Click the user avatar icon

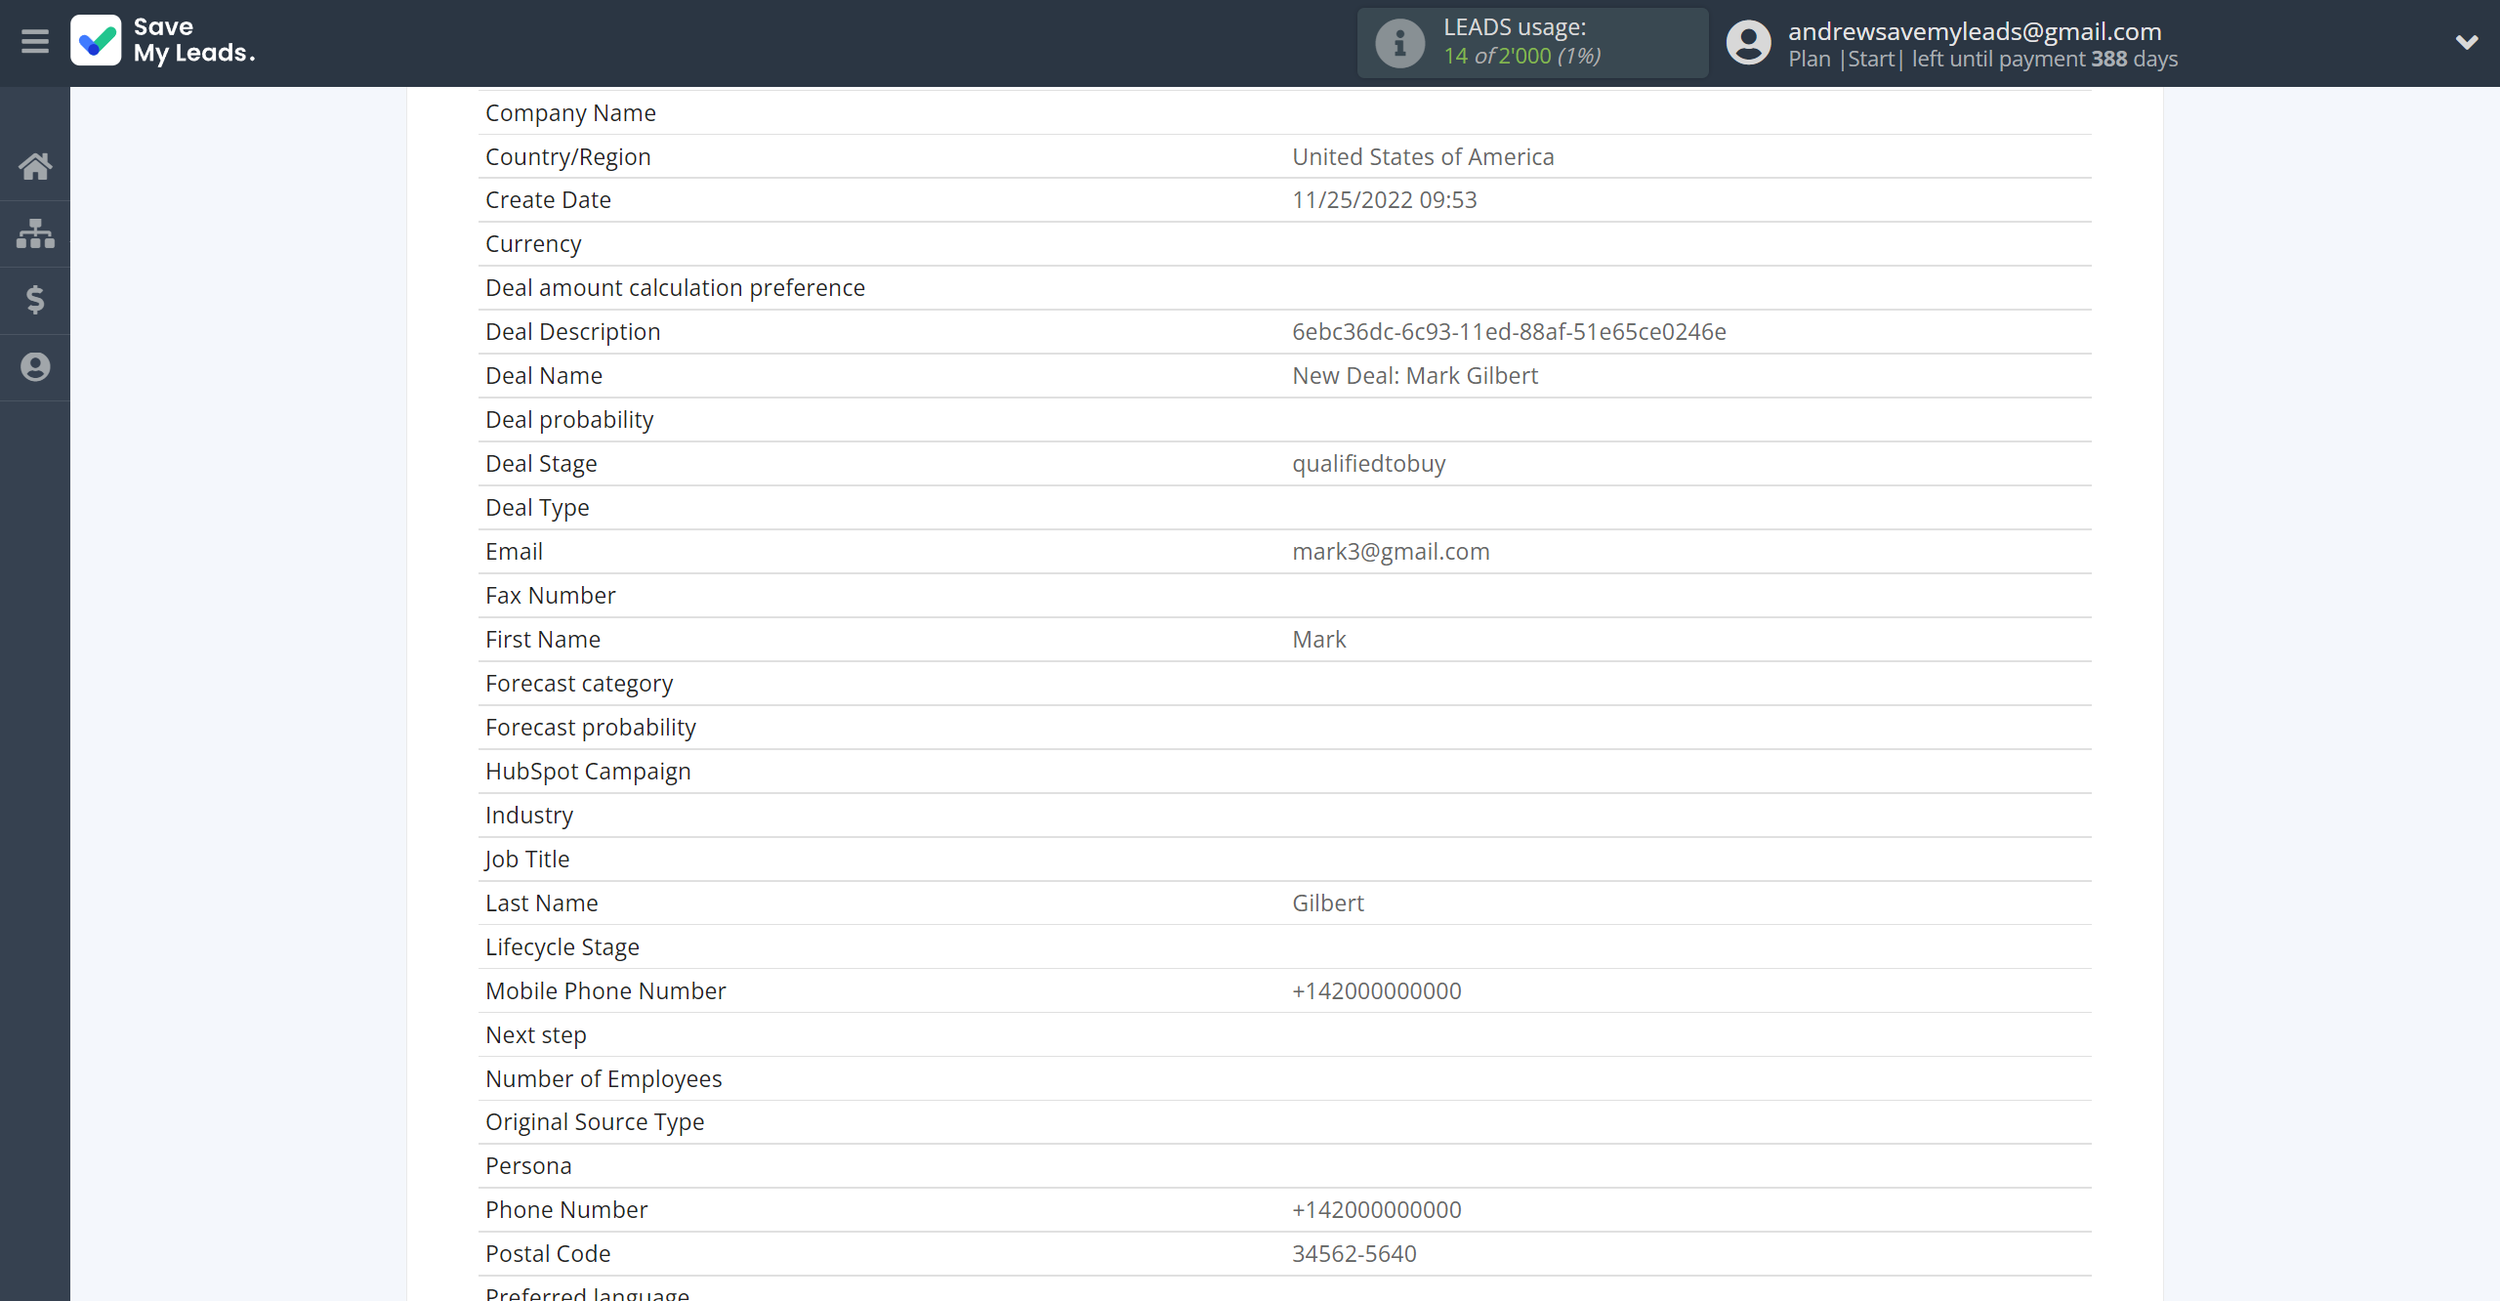tap(1749, 43)
